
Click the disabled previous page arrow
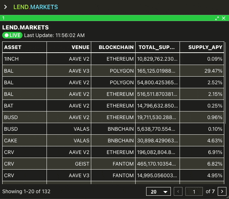pyautogui.click(x=178, y=191)
